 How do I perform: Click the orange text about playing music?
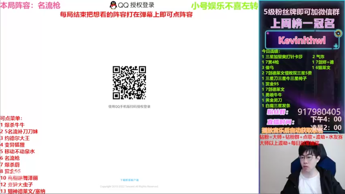coord(292,131)
